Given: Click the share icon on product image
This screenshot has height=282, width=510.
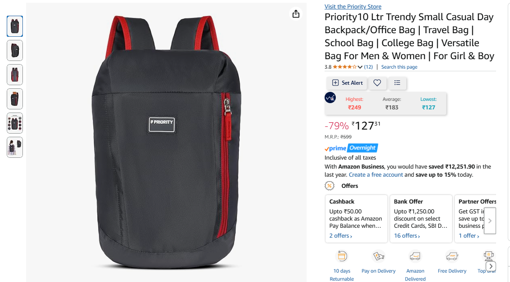Looking at the screenshot, I should (296, 13).
